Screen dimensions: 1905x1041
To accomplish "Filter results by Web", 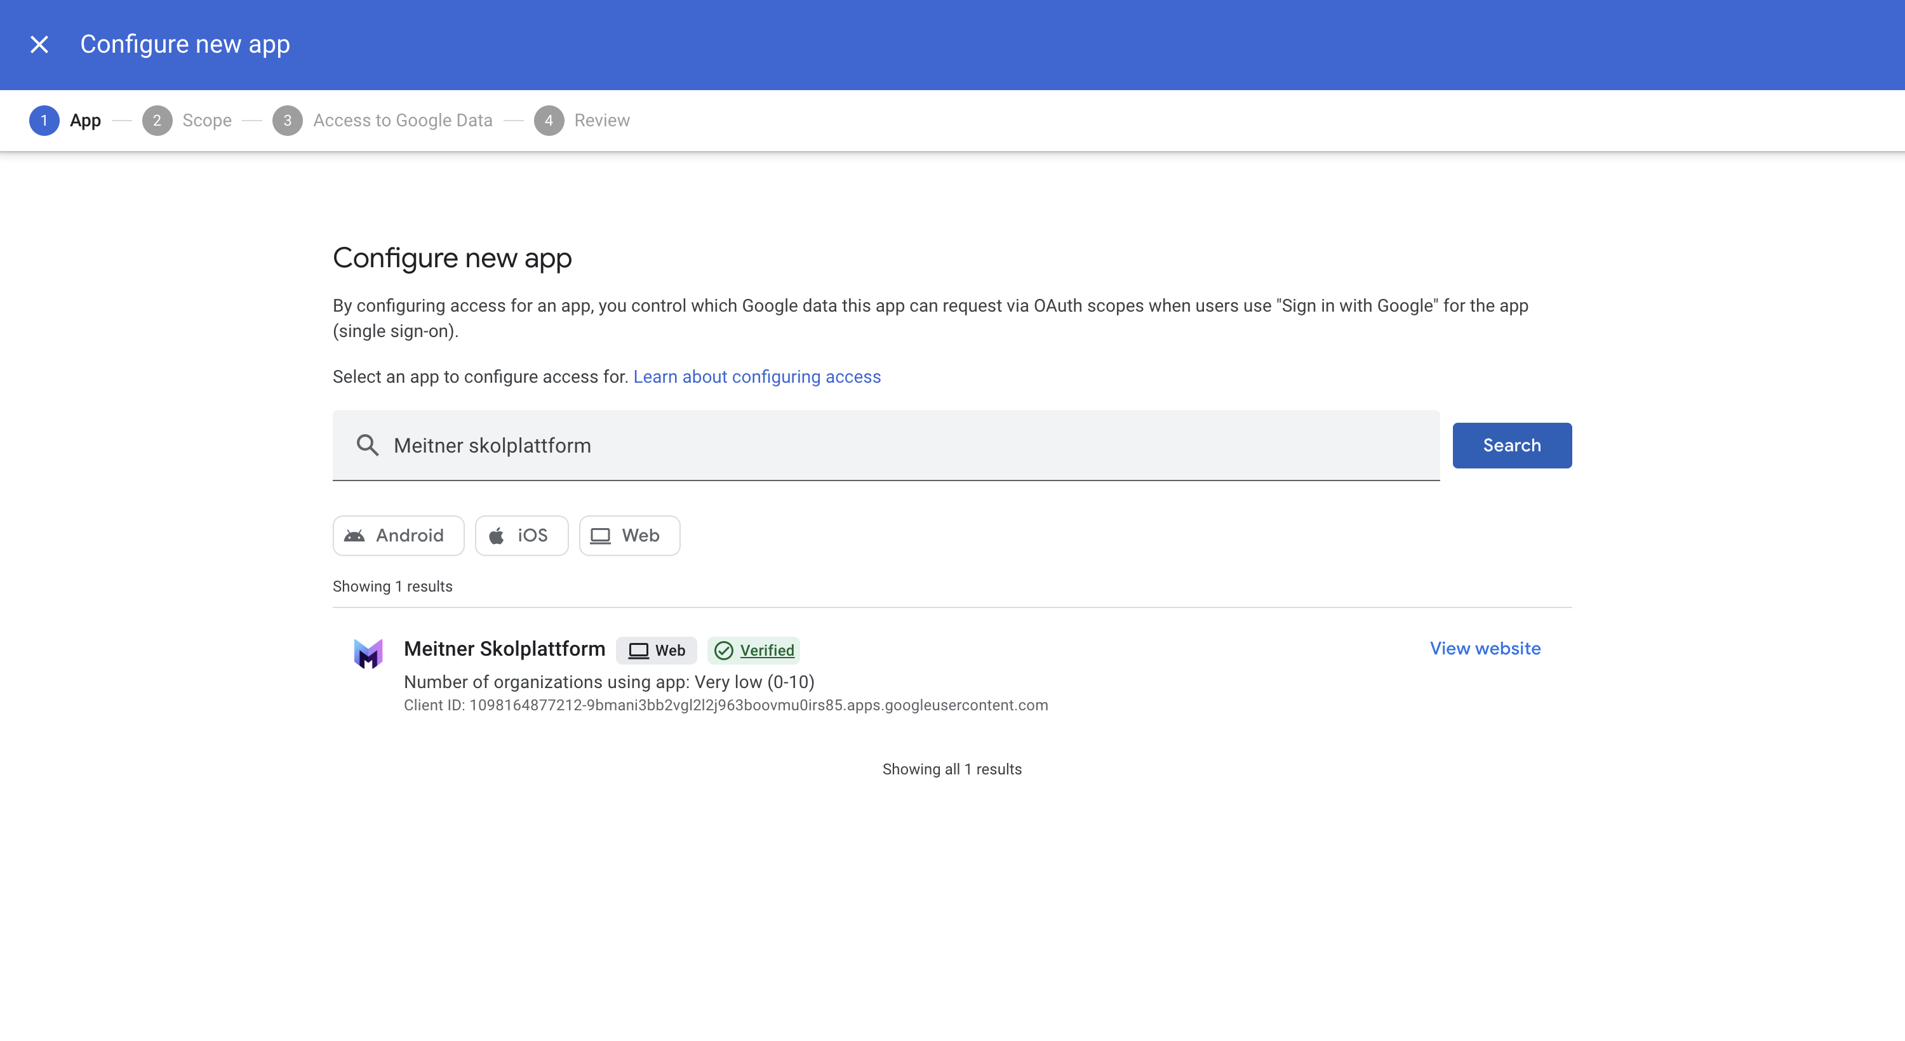I will [629, 535].
